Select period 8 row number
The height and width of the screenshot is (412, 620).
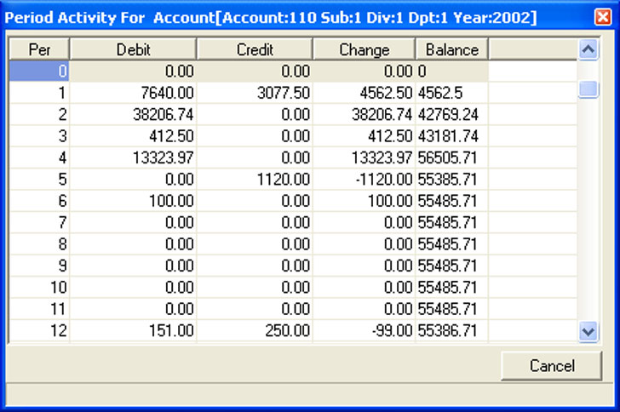[x=39, y=244]
